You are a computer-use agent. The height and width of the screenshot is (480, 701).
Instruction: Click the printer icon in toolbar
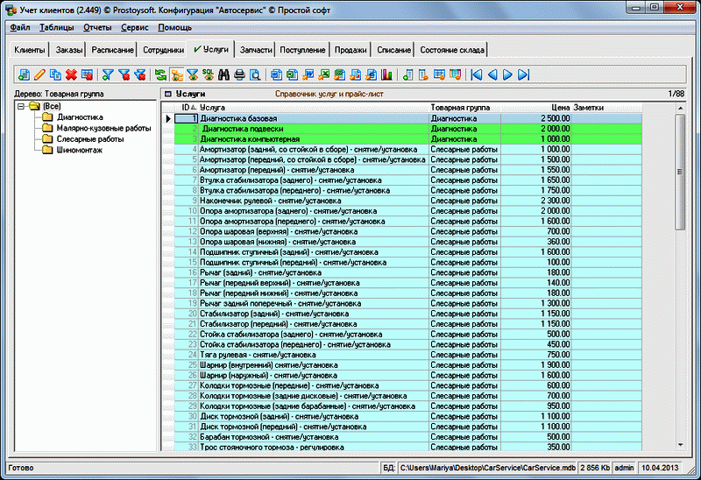tap(239, 74)
